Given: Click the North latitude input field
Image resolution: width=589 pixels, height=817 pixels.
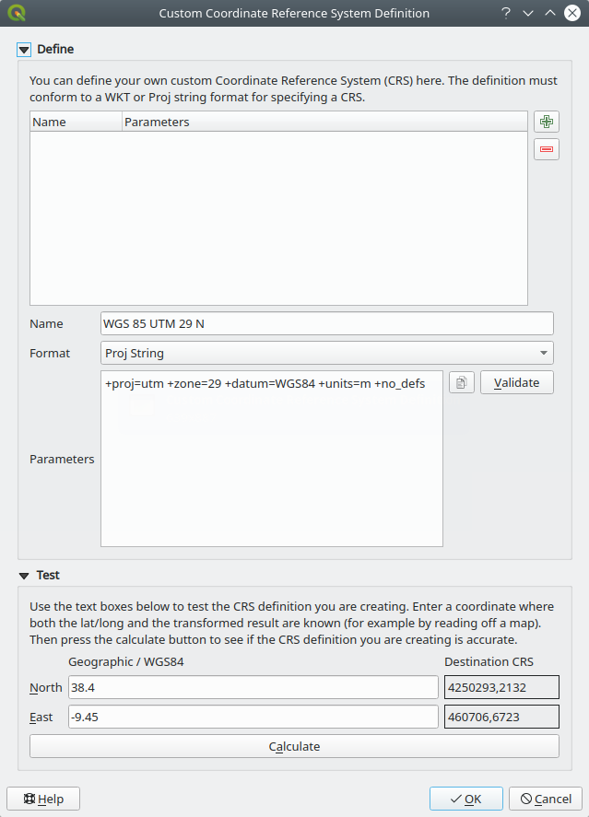Looking at the screenshot, I should [253, 687].
